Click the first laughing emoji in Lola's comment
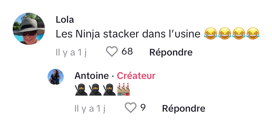Screen dimensions: 272x121 tap(211, 33)
